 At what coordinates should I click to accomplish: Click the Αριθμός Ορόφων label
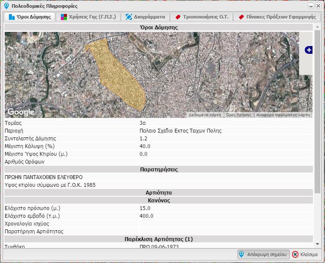click(x=25, y=162)
